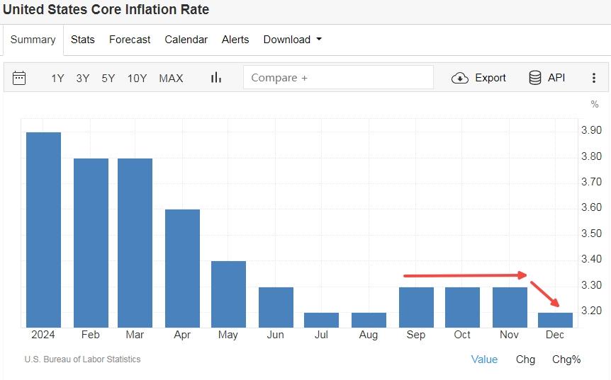Click the Compare + input field
The height and width of the screenshot is (380, 611).
pos(338,78)
